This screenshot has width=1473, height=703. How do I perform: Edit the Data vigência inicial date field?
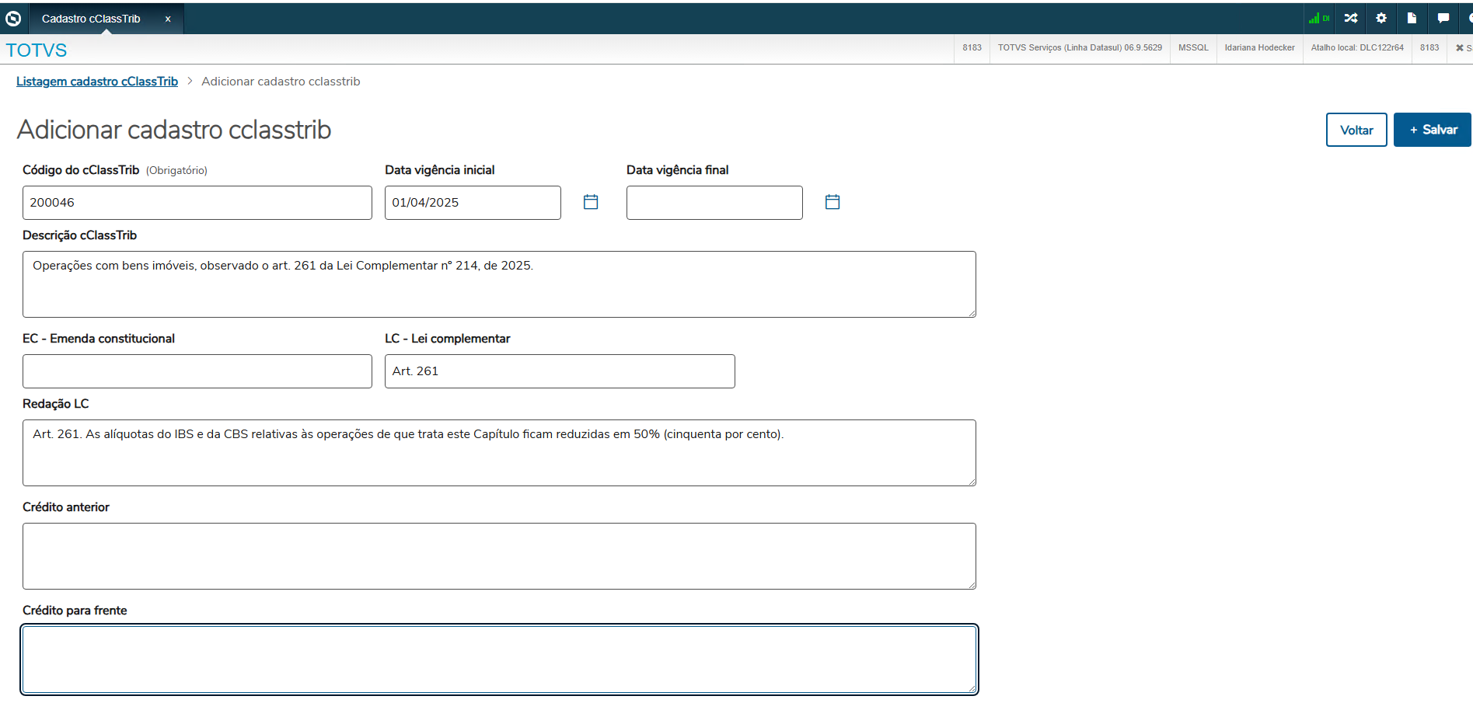pos(473,203)
